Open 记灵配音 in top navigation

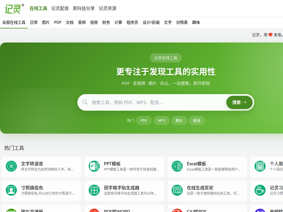60,8
